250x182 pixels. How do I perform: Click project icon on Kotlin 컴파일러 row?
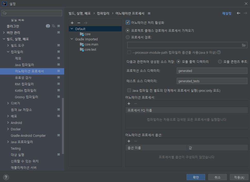click(59, 90)
